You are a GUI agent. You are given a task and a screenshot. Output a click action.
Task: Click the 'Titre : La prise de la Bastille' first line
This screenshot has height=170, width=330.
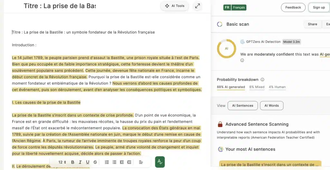[83, 32]
